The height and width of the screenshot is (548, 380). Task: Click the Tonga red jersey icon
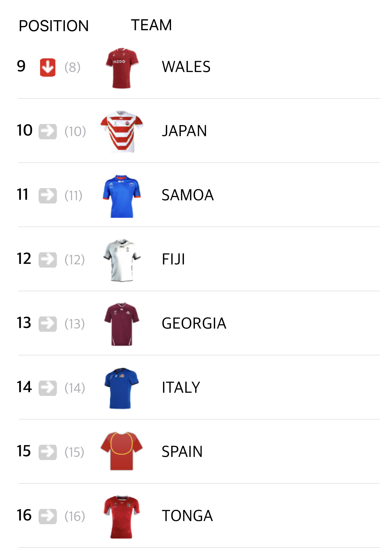coord(122,517)
